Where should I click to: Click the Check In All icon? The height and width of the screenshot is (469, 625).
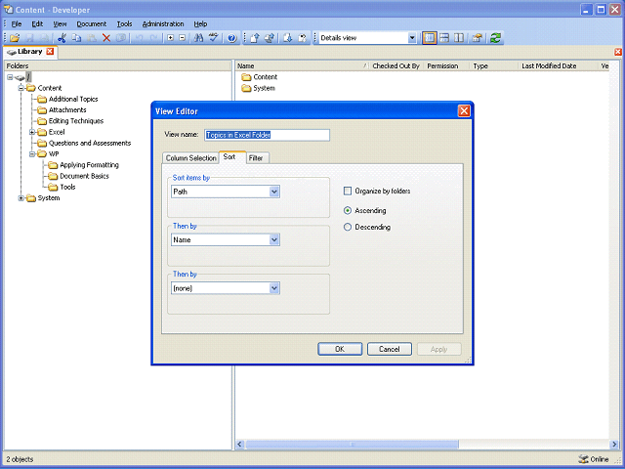[x=270, y=38]
